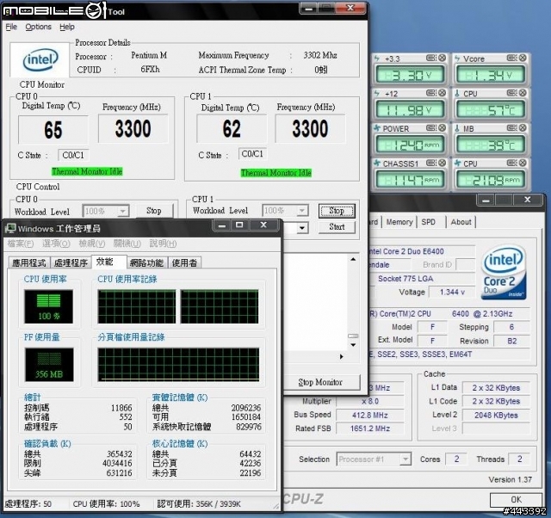Open the 檔案(F) menu in Task Manager

[21, 244]
